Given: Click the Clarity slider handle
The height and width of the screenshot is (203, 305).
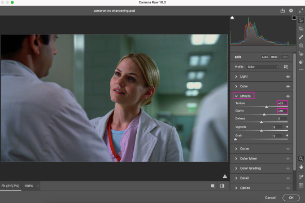Looking at the screenshot, I should [x=264, y=114].
